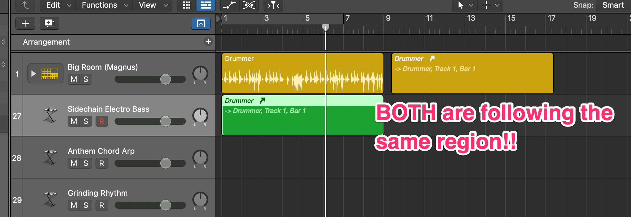This screenshot has height=217, width=631.
Task: Adjust Sidechain Electro Bass volume slider
Action: point(150,121)
